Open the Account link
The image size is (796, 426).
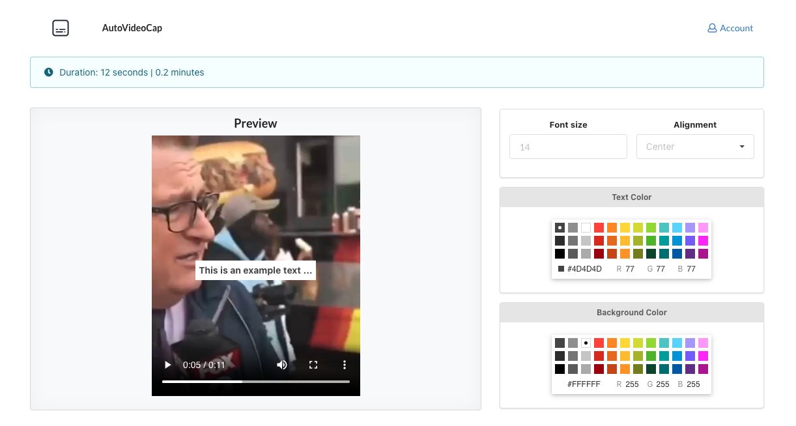coord(730,28)
